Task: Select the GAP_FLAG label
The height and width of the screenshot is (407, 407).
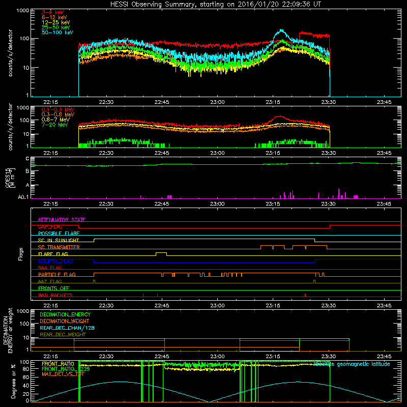Action: tap(50, 226)
